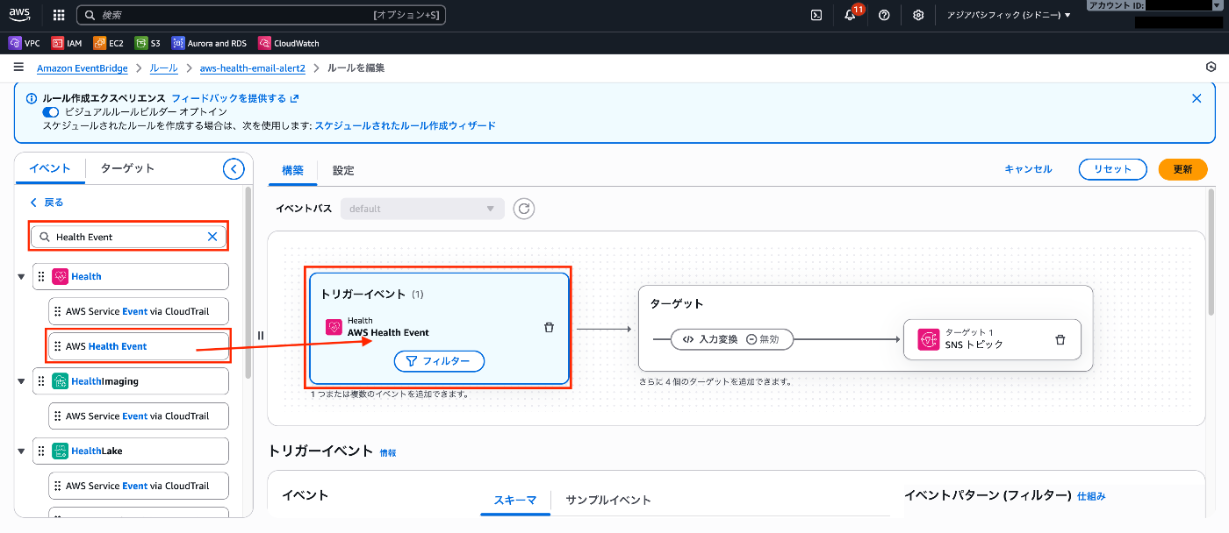Screen dimensions: 1229x533
Task: Open Amazon EventBridge breadcrumb
Action: pyautogui.click(x=82, y=68)
